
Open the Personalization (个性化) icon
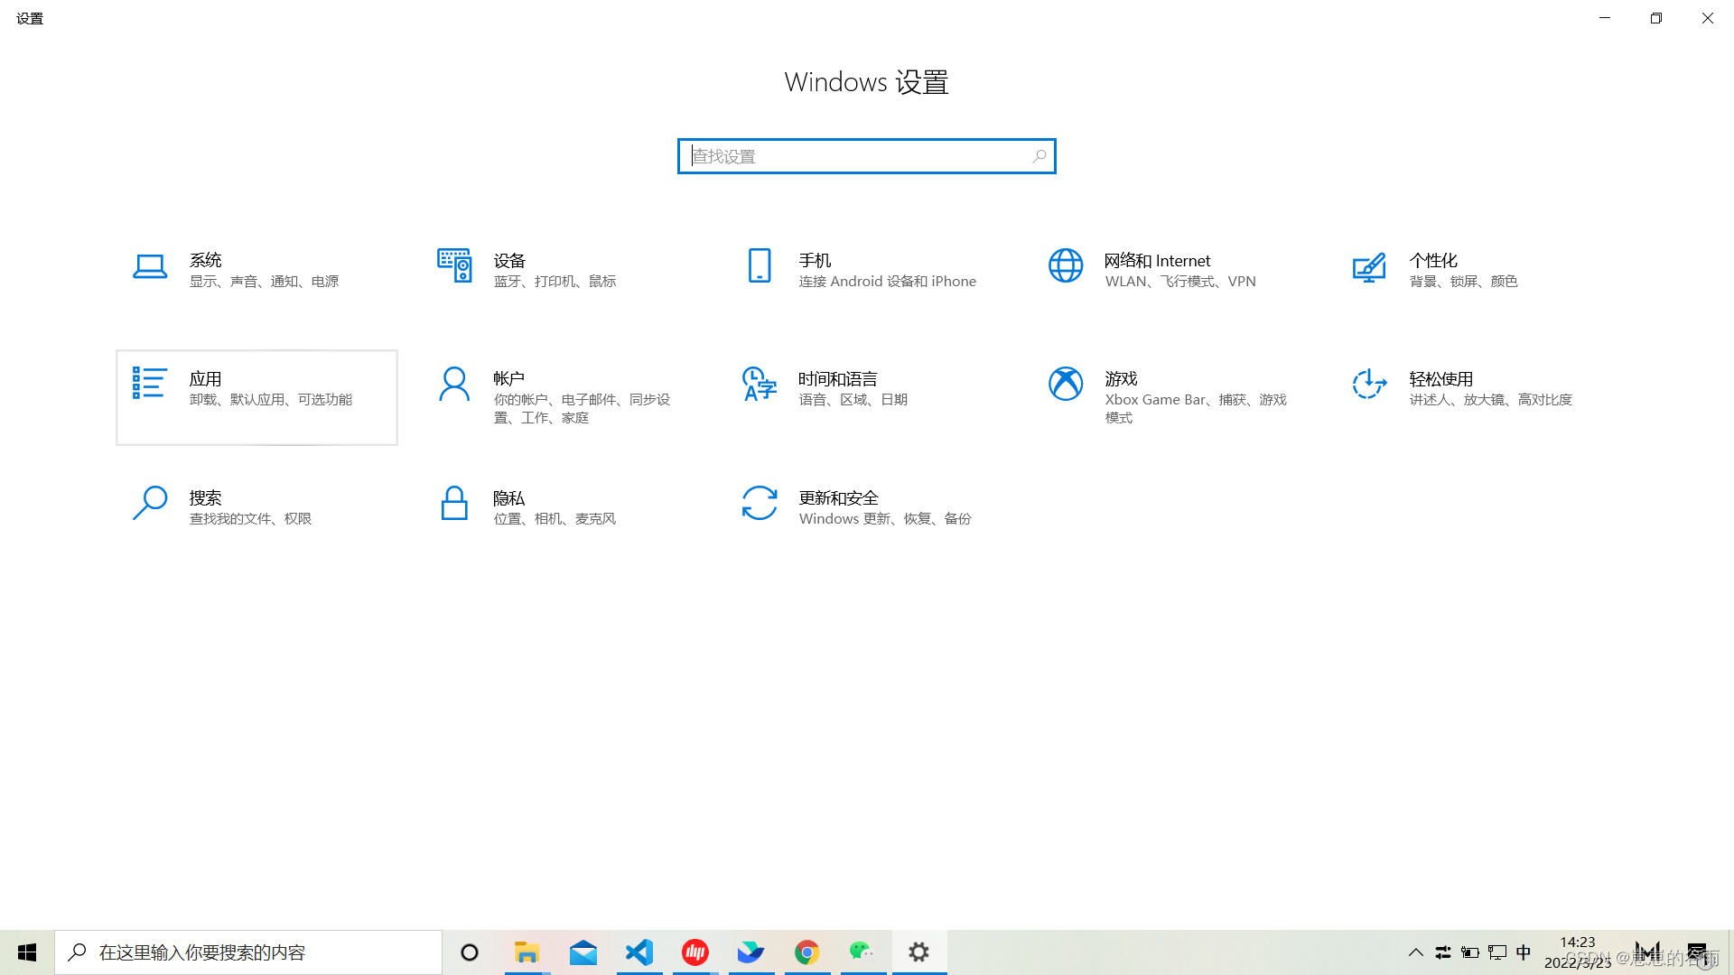pyautogui.click(x=1369, y=266)
